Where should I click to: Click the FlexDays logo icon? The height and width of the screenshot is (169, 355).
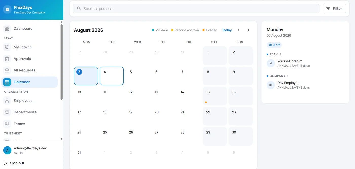7,10
